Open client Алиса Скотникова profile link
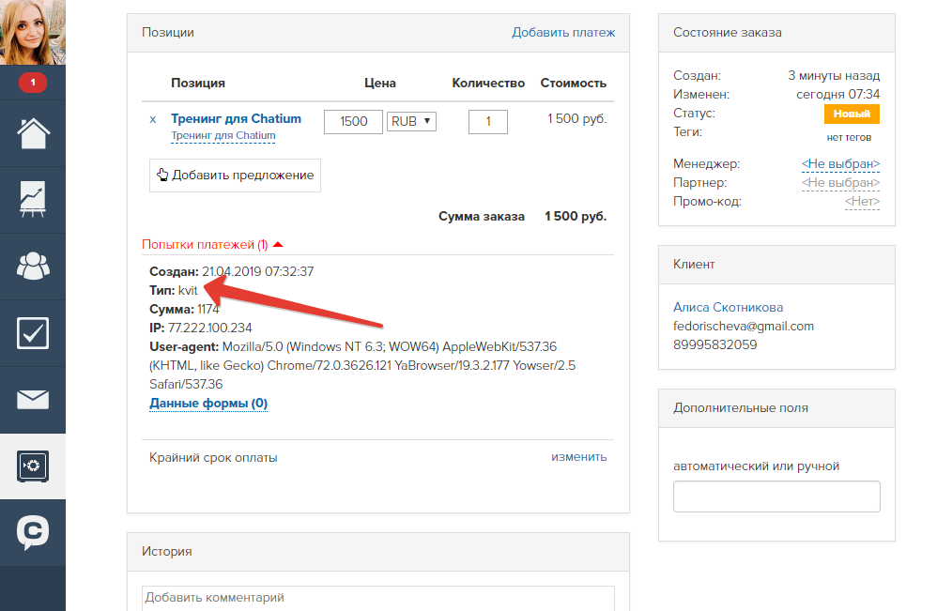The width and height of the screenshot is (937, 611). coord(728,307)
